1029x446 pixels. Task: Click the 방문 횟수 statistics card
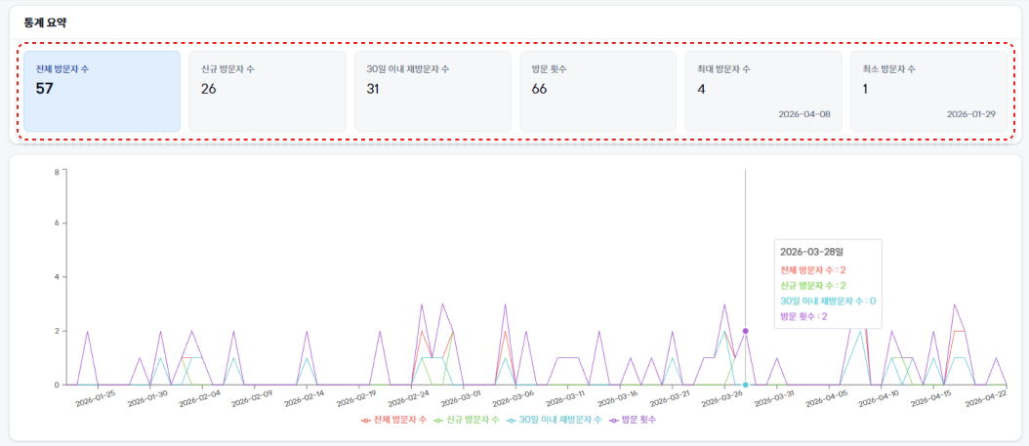tap(597, 91)
